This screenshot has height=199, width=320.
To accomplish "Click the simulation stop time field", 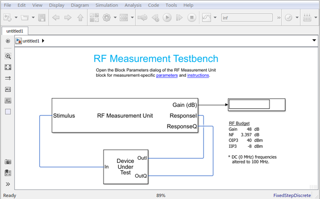I will (x=247, y=18).
